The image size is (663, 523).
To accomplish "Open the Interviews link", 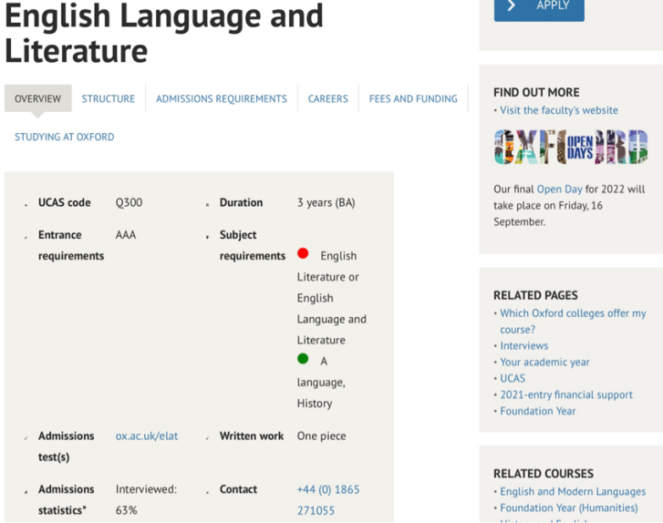I will tap(523, 345).
